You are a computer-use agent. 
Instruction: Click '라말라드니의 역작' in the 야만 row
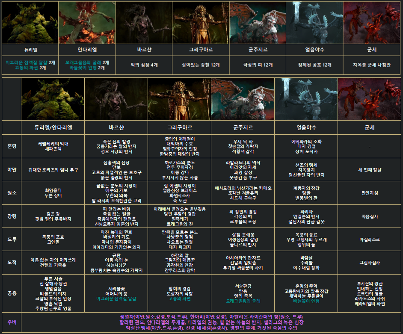click(243, 163)
